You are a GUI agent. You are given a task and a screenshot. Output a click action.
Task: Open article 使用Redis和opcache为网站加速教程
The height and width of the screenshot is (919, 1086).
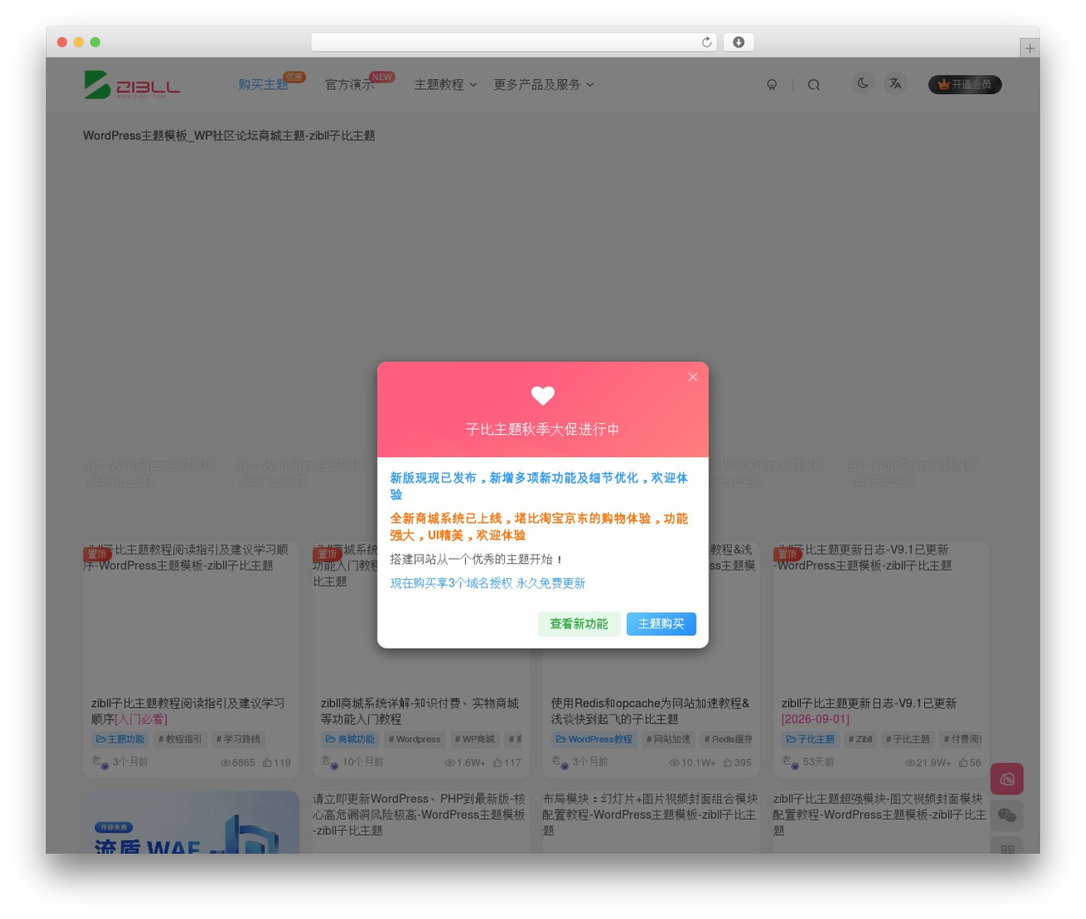point(650,711)
